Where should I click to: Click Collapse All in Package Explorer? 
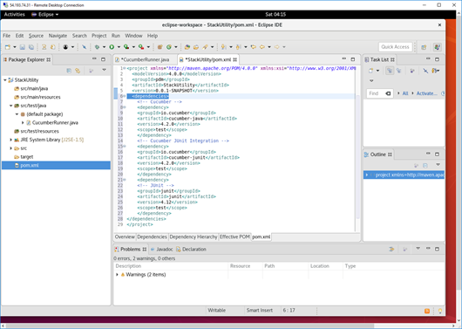[69, 71]
